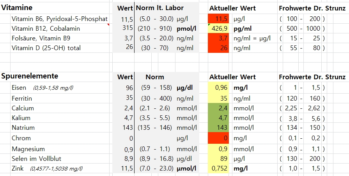Viewport: 349px width, 176px height.
Task: Click the Folsäure, Vitamin B9 row label
Action: tap(41, 38)
